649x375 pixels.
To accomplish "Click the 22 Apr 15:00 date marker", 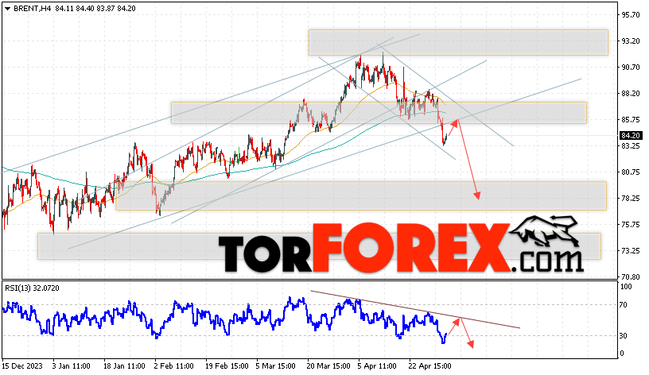I will 429,366.
